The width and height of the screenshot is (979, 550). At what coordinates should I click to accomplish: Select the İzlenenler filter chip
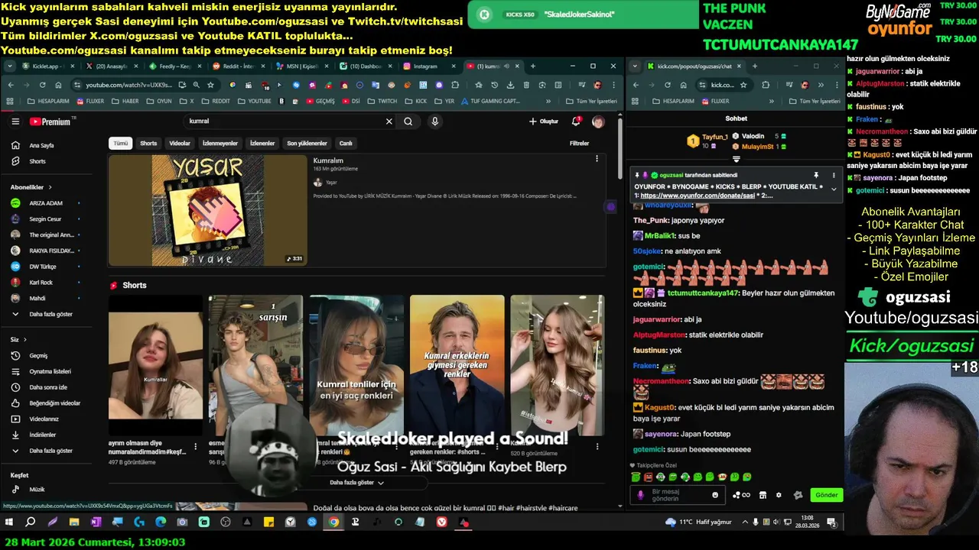tap(262, 143)
